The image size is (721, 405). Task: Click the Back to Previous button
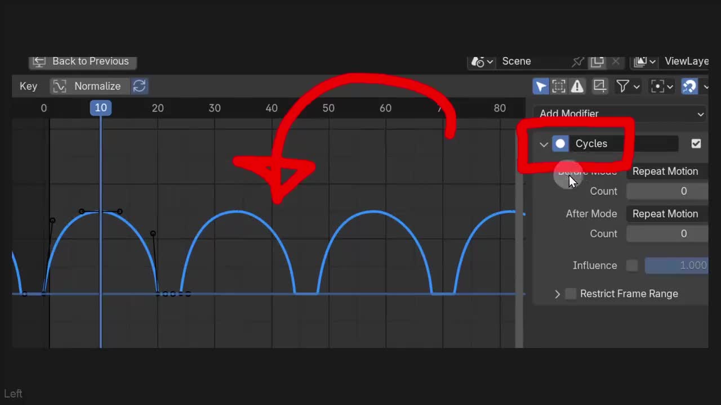[x=83, y=61]
